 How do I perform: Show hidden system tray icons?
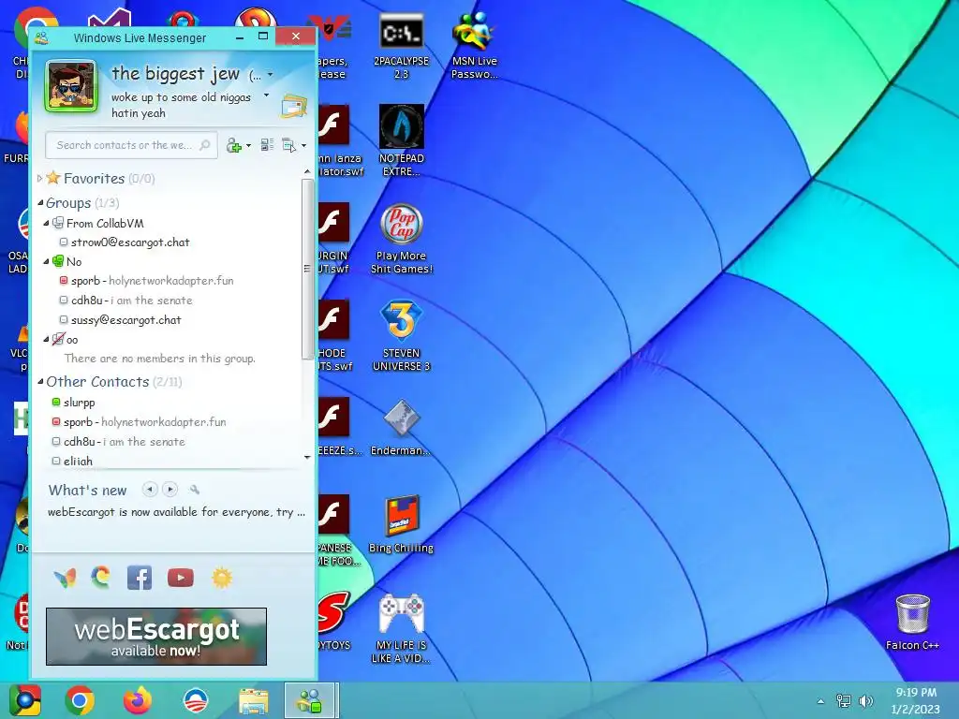click(x=820, y=701)
